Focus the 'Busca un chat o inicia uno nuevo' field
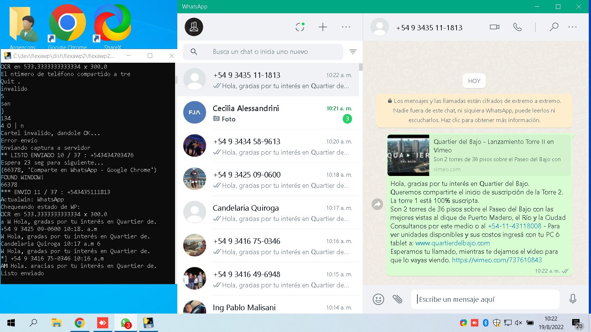Screen dimensions: 591x332 coord(263,52)
